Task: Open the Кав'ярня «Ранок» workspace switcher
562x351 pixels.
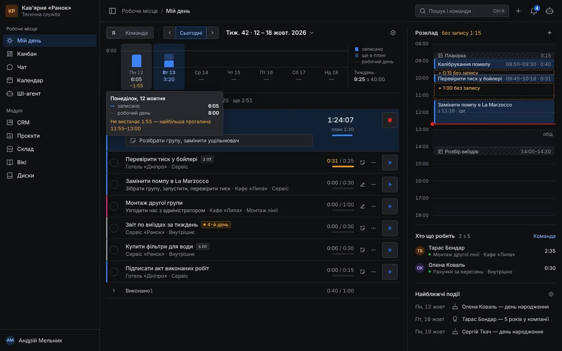Action: click(50, 11)
